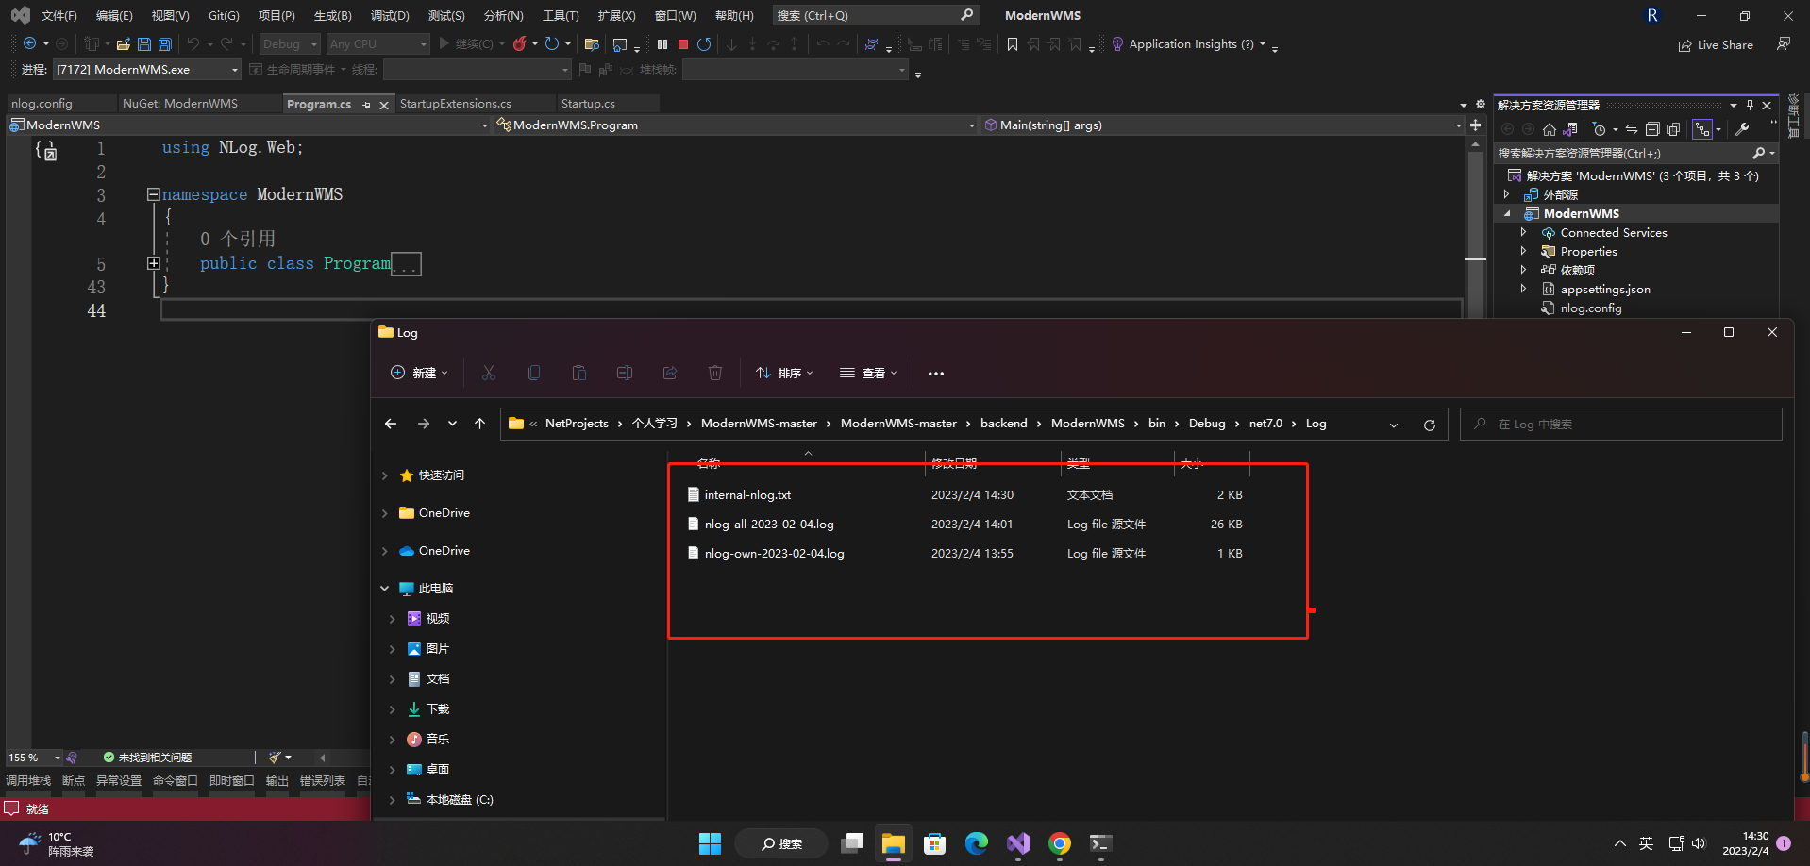Image resolution: width=1810 pixels, height=866 pixels.
Task: Open the process dropdown showing ModernWMS.exe
Action: [146, 69]
